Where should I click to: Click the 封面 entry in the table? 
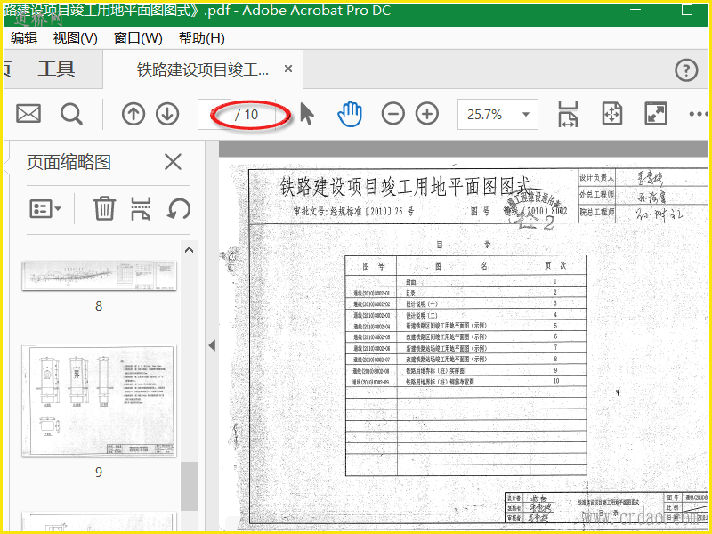pos(411,282)
